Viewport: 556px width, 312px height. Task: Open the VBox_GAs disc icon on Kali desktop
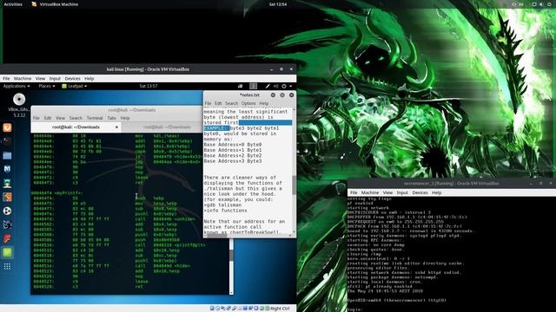(x=19, y=100)
